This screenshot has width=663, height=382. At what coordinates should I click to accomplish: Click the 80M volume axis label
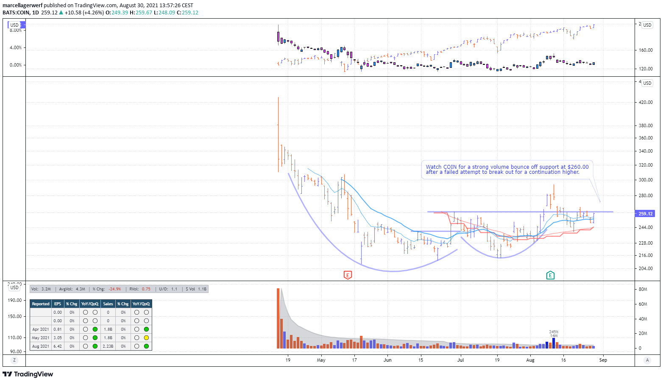(643, 289)
